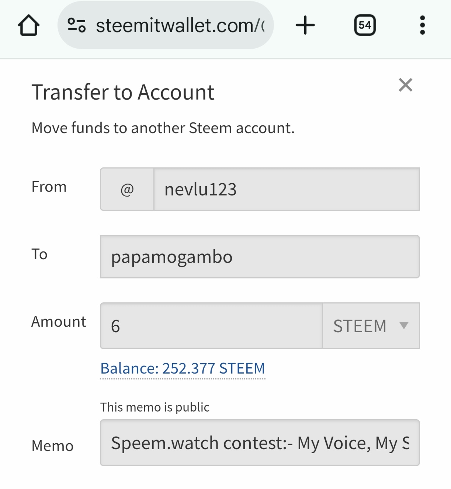Viewport: 451px width, 489px height.
Task: Click the Memo text field
Action: point(260,443)
